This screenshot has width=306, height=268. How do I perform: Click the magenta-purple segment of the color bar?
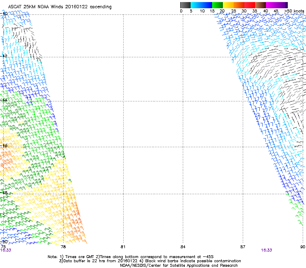277,5
